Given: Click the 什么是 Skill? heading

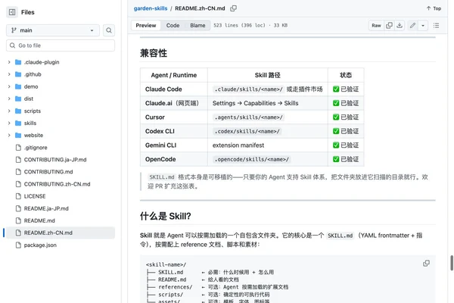Looking at the screenshot, I should pyautogui.click(x=165, y=216).
